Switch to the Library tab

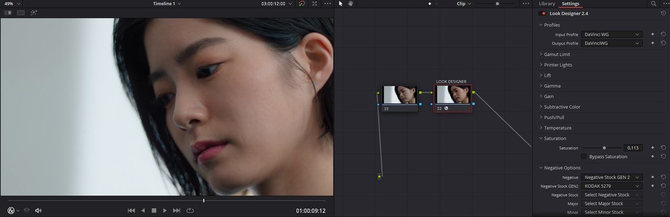coord(546,4)
